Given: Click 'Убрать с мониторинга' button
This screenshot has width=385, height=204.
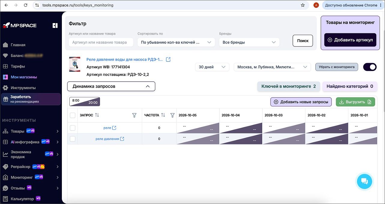Looking at the screenshot, I should (x=337, y=67).
